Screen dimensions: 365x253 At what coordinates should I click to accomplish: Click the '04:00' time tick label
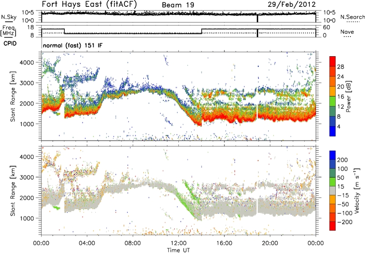[x=87, y=243]
